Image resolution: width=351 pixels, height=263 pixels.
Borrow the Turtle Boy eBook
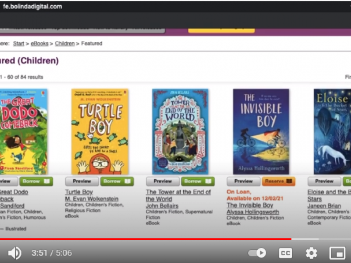pos(117,181)
